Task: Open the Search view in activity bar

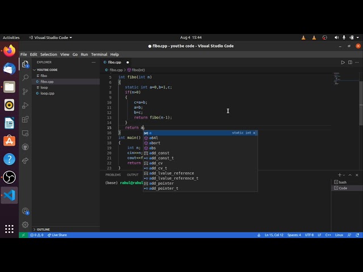Action: click(25, 78)
